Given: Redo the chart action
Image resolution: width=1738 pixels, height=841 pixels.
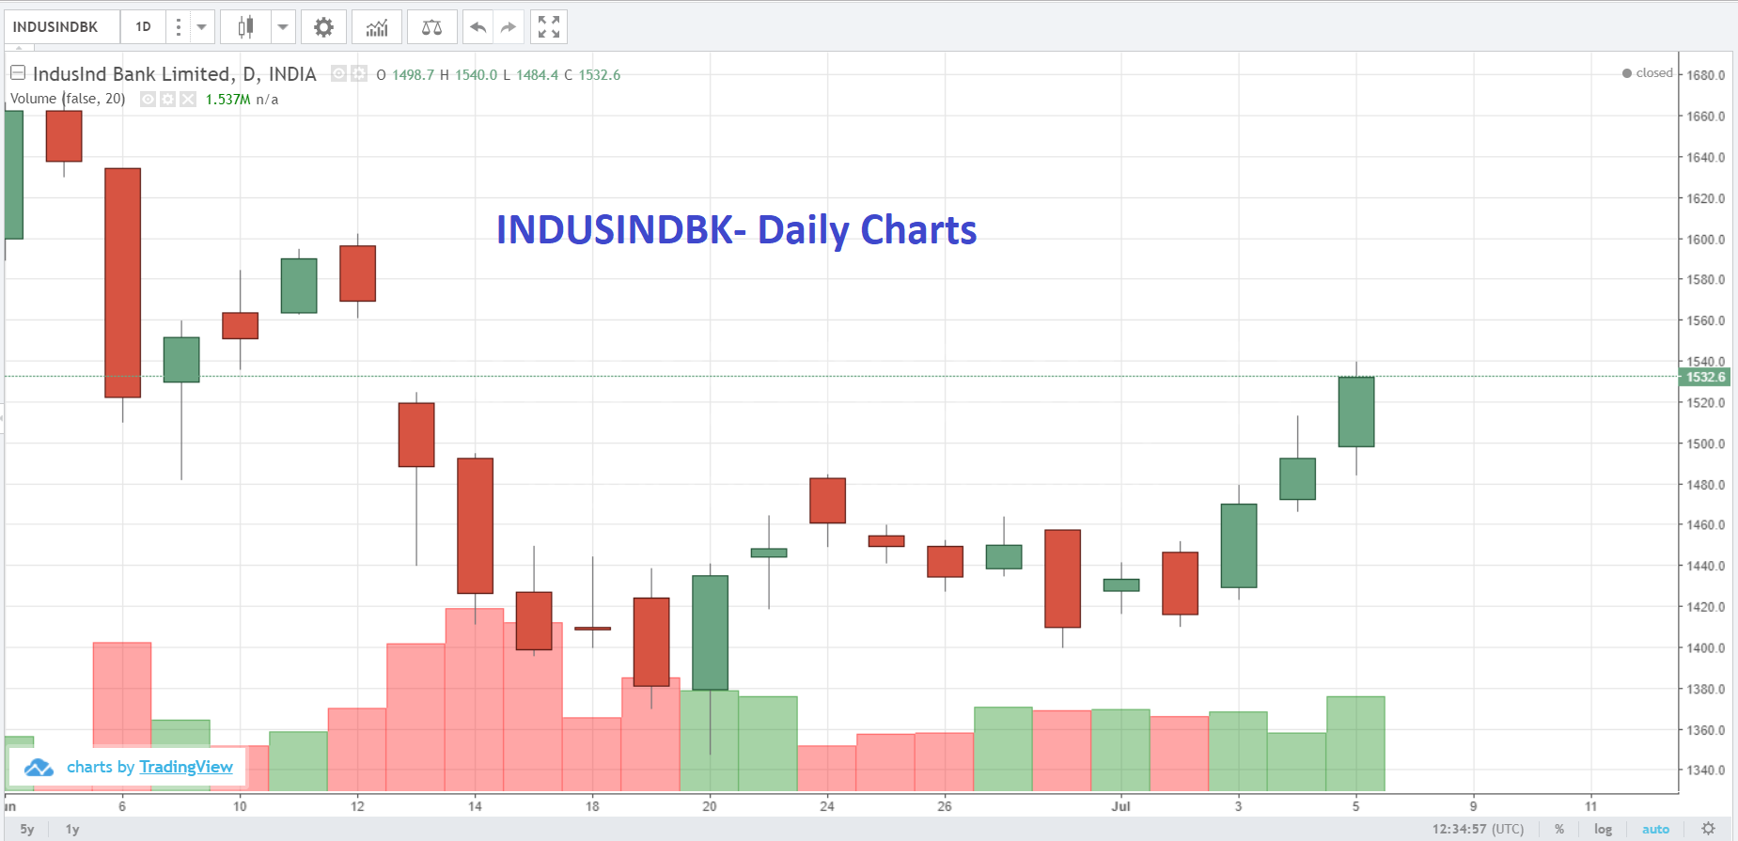Looking at the screenshot, I should [x=509, y=26].
